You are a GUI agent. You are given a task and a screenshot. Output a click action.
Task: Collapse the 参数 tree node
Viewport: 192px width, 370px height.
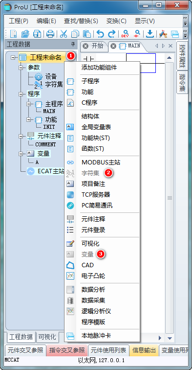tap(21, 68)
